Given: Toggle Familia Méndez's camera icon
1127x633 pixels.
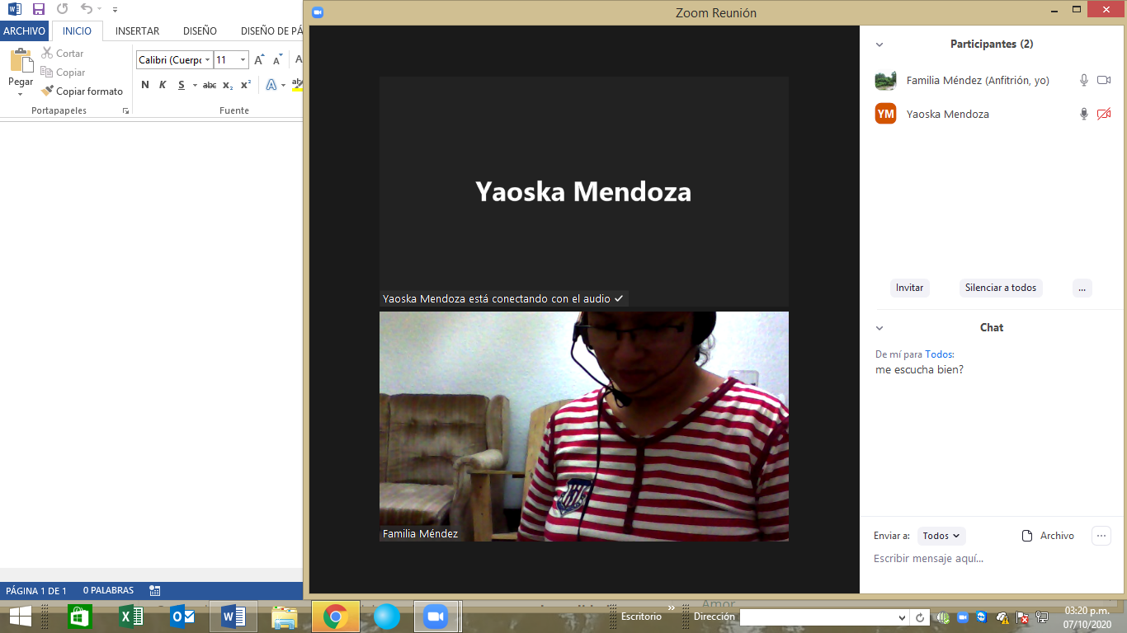Looking at the screenshot, I should 1104,80.
